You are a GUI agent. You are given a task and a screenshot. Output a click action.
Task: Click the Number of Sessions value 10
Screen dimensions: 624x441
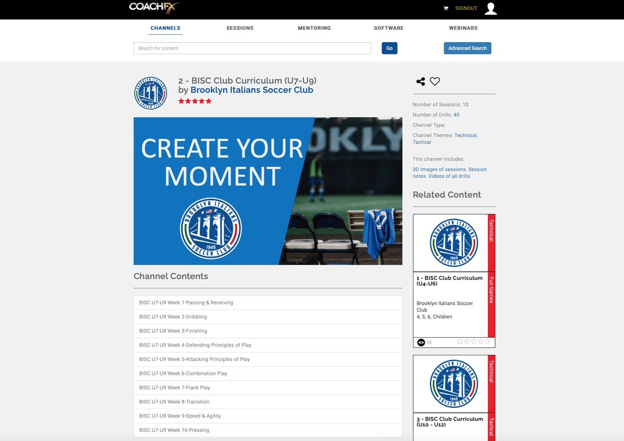click(x=465, y=104)
